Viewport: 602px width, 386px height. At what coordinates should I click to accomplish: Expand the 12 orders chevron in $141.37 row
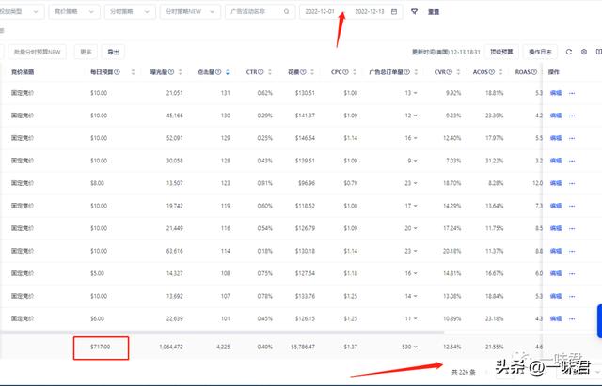[x=415, y=116]
